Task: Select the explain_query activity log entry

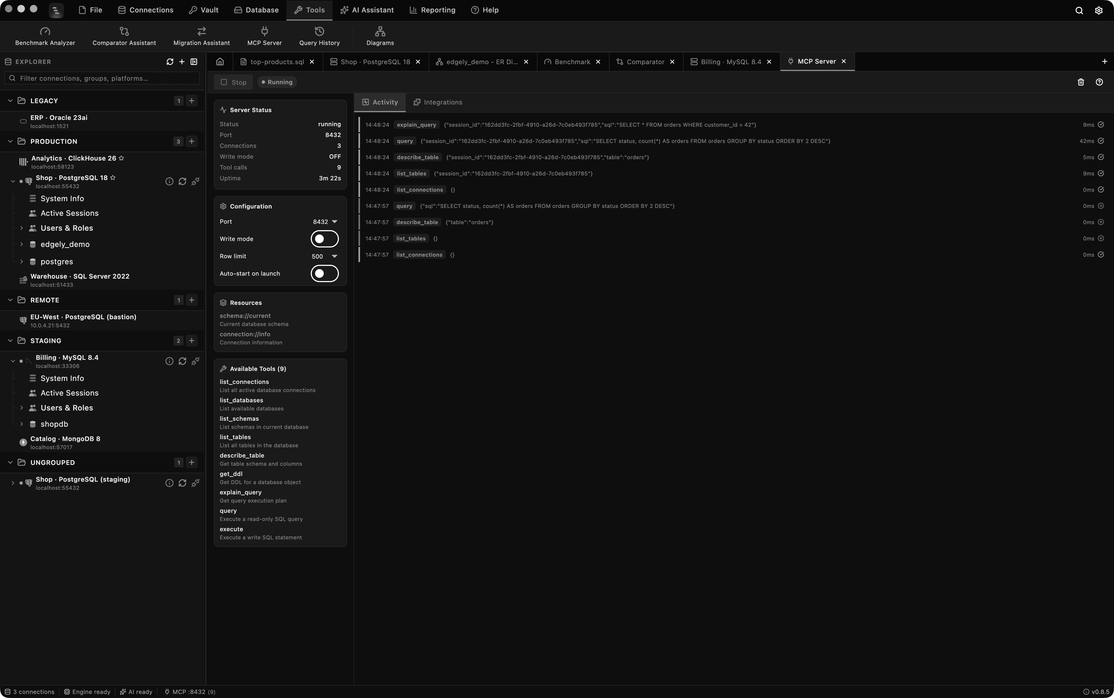Action: click(734, 125)
